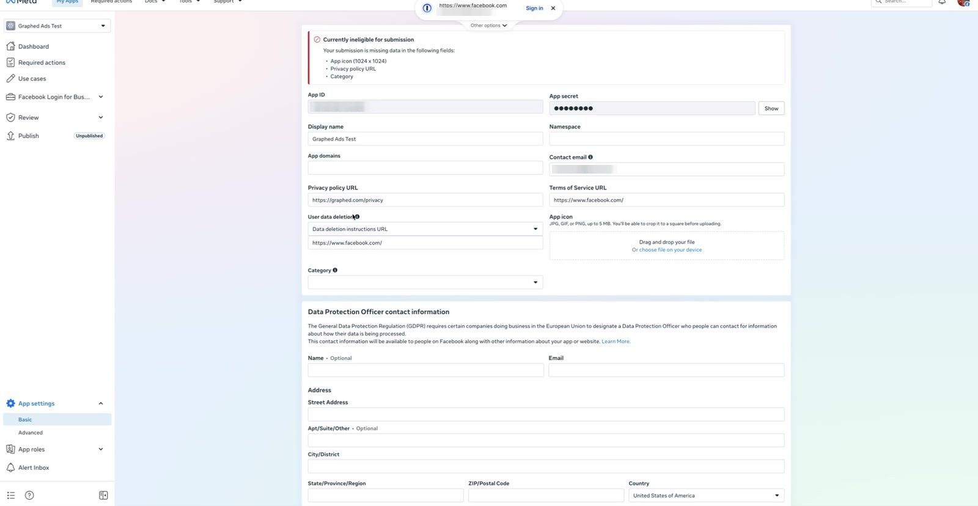Click the Street Address input field
Screen dimensions: 978x506
click(x=546, y=414)
